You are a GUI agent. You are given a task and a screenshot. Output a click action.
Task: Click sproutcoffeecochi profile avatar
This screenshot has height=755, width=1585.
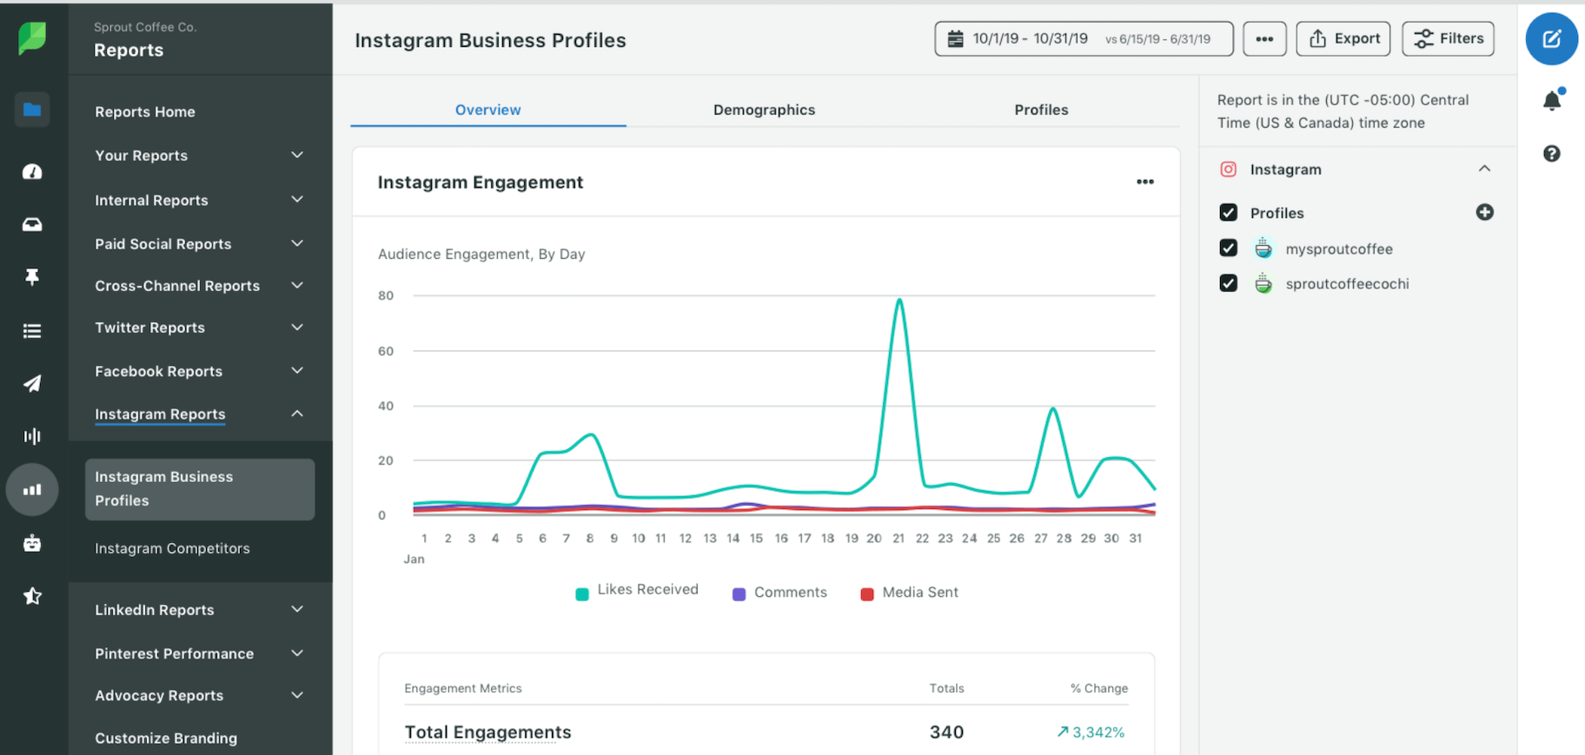[1263, 283]
